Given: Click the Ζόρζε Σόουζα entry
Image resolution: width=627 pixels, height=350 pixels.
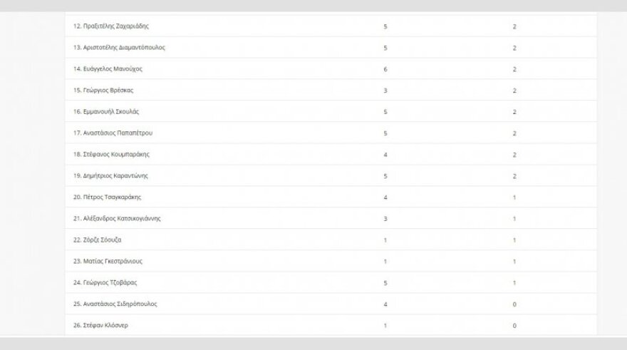Looking at the screenshot, I should (98, 240).
